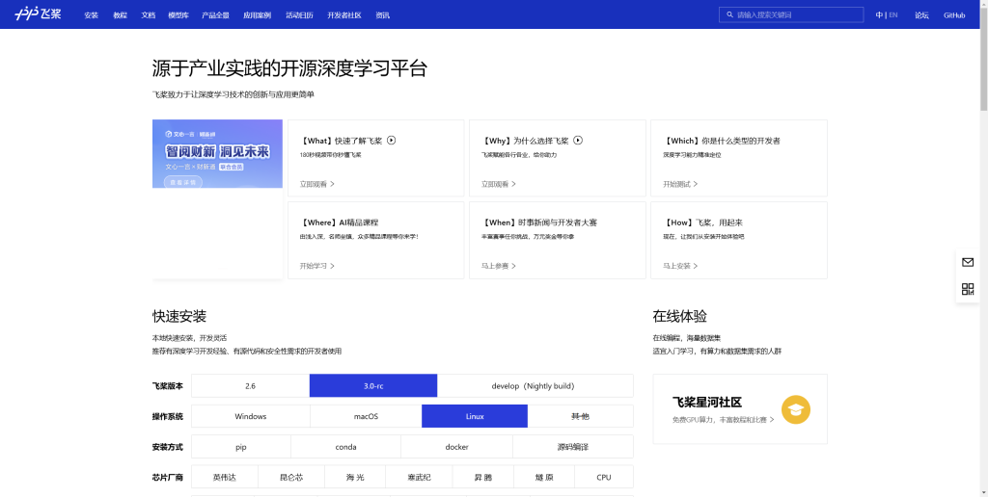This screenshot has width=988, height=497.
Task: Click the search magnifier icon
Action: [x=729, y=14]
